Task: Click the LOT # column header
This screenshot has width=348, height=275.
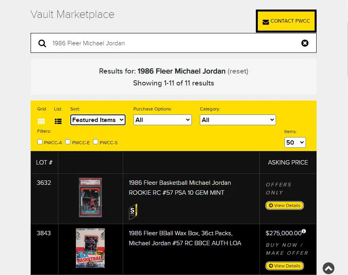Action: 44,163
